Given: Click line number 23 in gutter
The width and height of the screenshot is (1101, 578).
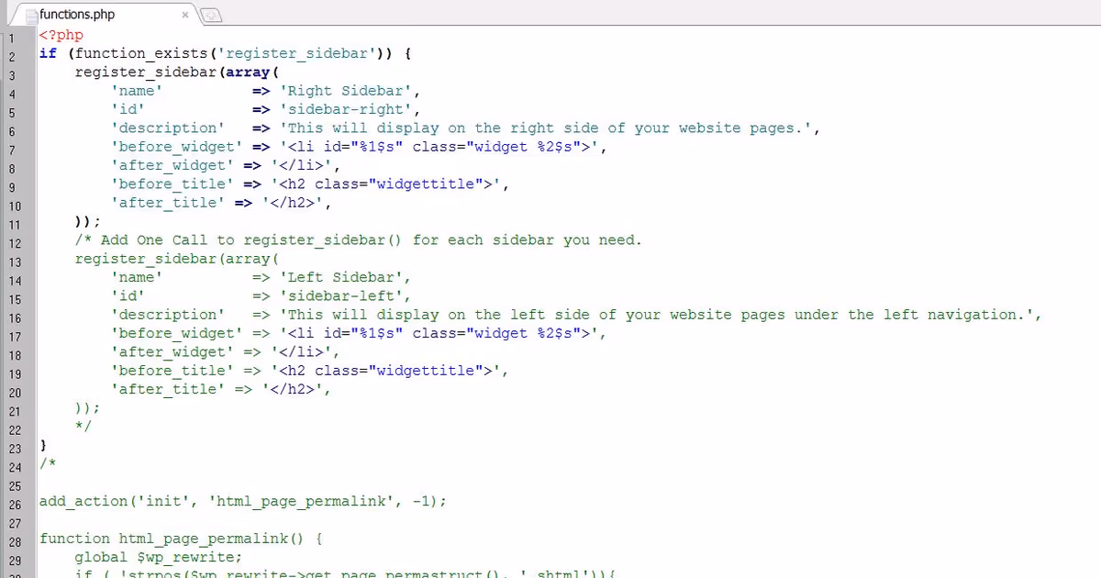Looking at the screenshot, I should pyautogui.click(x=14, y=450).
